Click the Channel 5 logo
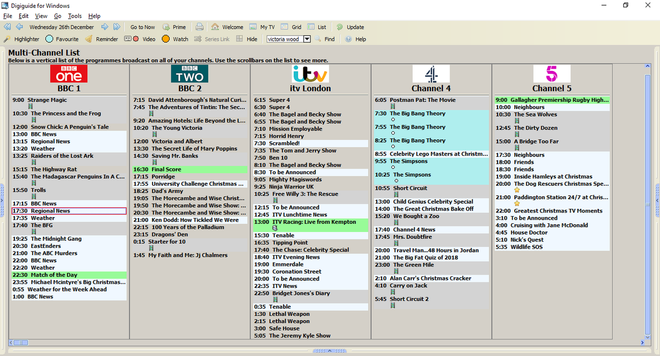This screenshot has height=356, width=660. pyautogui.click(x=552, y=74)
